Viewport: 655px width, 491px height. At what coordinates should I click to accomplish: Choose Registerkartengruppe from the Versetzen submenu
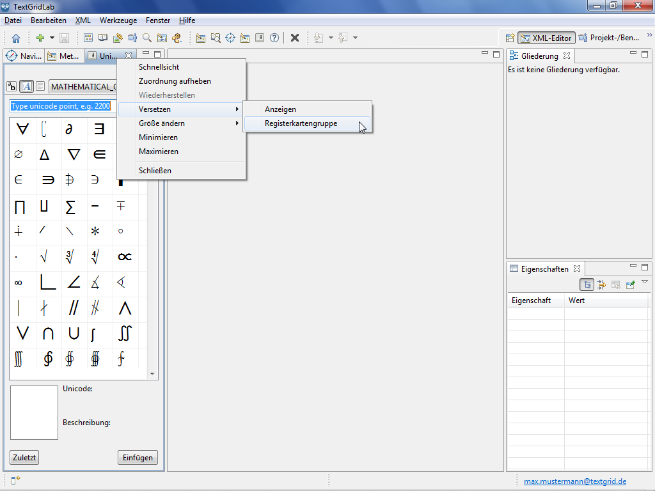coord(301,123)
